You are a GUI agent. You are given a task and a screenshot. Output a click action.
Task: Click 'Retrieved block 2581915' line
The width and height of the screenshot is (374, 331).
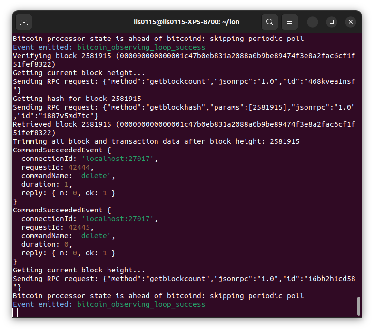click(x=184, y=129)
